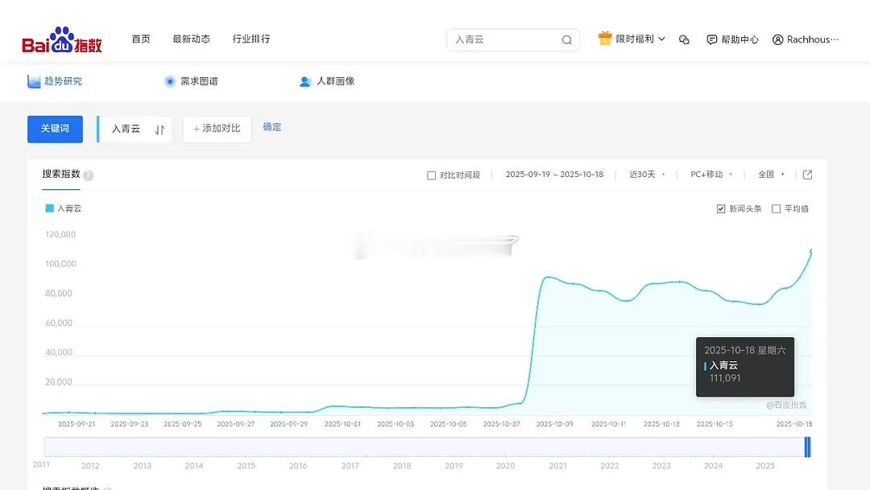Click the Baidu Index logo
Image resolution: width=870 pixels, height=490 pixels.
pos(61,40)
